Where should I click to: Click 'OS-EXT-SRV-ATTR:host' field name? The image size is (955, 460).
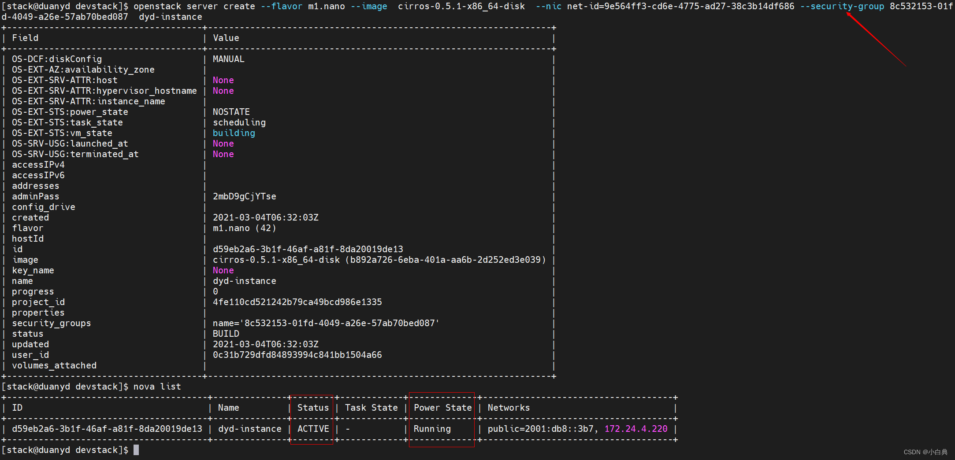pyautogui.click(x=65, y=80)
